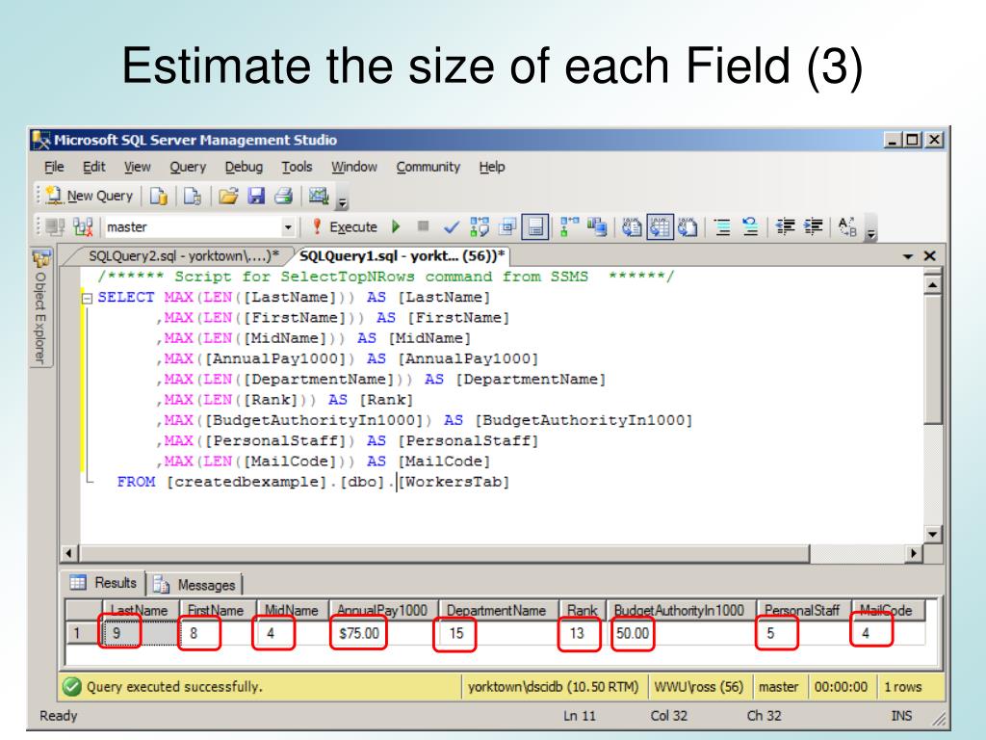Select row 1 header in results grid
The image size is (986, 740).
click(x=84, y=633)
